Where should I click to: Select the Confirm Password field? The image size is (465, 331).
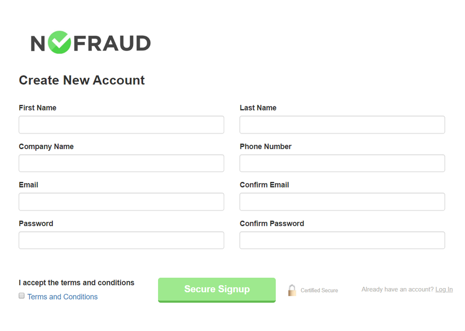point(342,240)
